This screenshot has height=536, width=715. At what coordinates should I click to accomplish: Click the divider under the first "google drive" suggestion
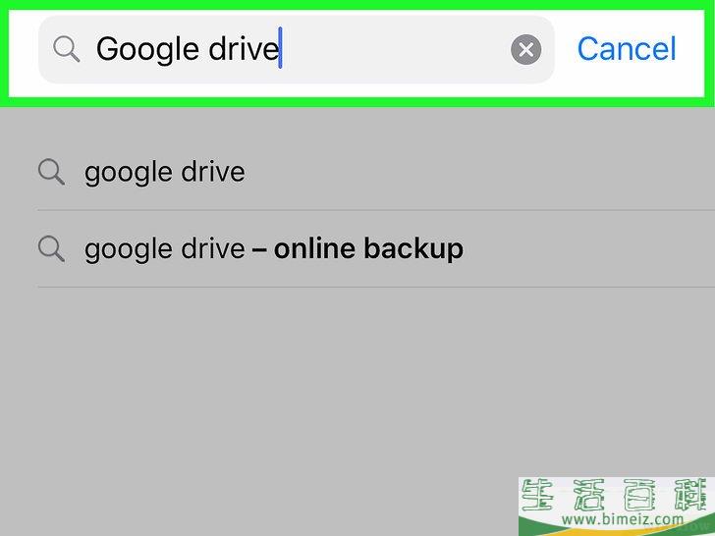click(376, 210)
